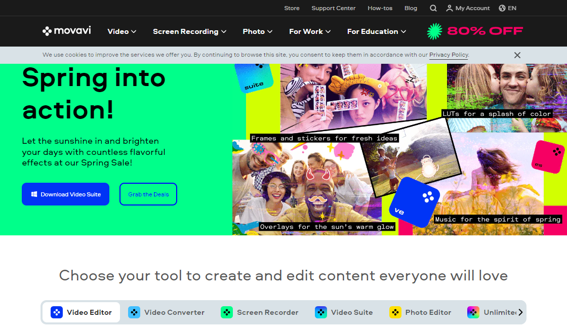Click the Movavi logo in header
This screenshot has width=567, height=330.
tap(67, 31)
